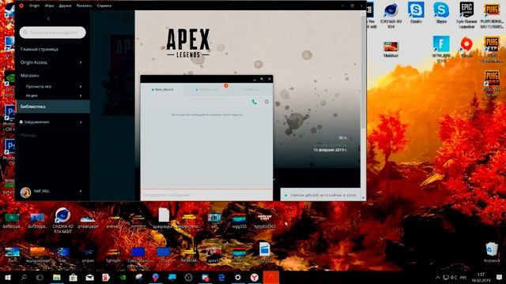Open the PUBG desktop shortcut next to Epic Games
506x284 pixels.
pyautogui.click(x=492, y=15)
